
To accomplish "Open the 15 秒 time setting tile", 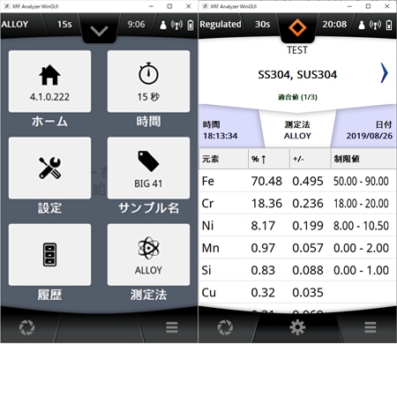I will pyautogui.click(x=148, y=81).
